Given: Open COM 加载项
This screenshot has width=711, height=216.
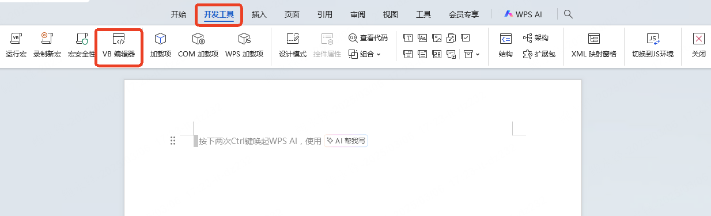Looking at the screenshot, I should tap(198, 46).
